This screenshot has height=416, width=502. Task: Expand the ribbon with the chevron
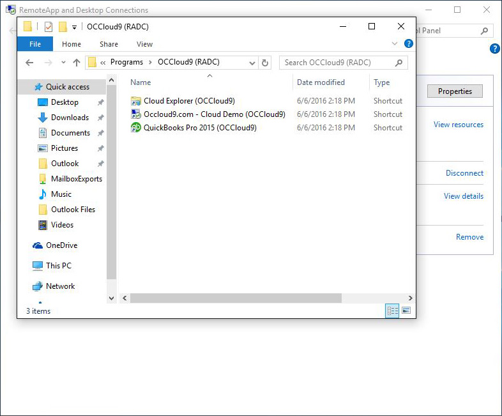(395, 43)
